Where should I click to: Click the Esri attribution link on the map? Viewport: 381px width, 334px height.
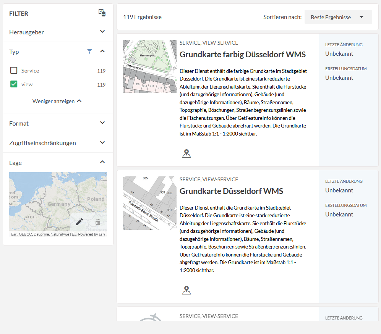[x=102, y=234]
